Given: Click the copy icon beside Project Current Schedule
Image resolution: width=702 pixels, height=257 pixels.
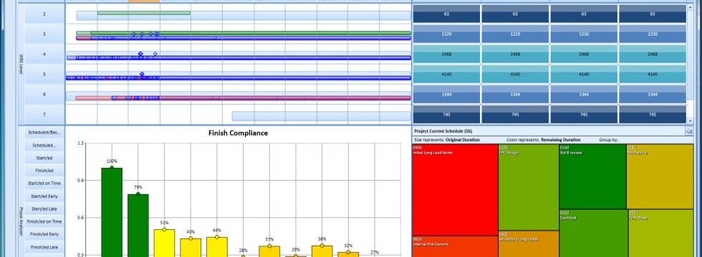Looking at the screenshot, I should coord(688,131).
